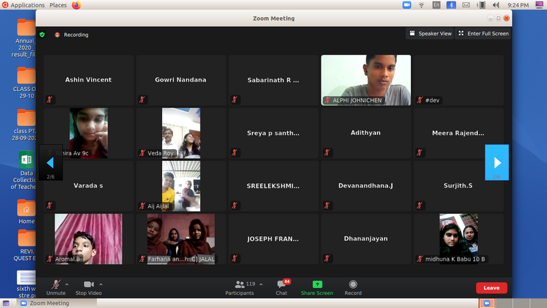Toggle the meeting Record button
Screen dimensions: 547x308
[x=353, y=287]
